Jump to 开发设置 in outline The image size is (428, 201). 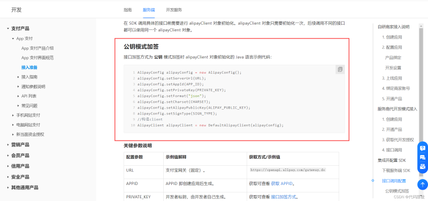[393, 68]
